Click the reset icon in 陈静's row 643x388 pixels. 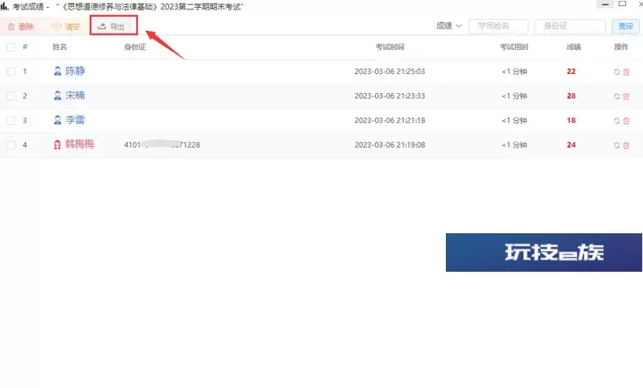617,72
